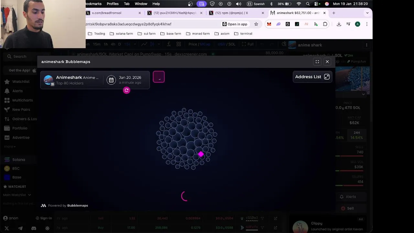
Task: Open the solana farm bookmark folder
Action: tap(121, 34)
